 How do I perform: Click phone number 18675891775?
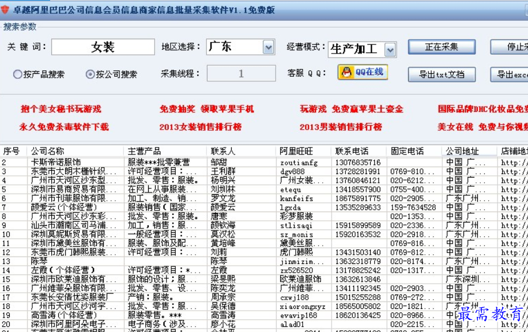coord(358,198)
